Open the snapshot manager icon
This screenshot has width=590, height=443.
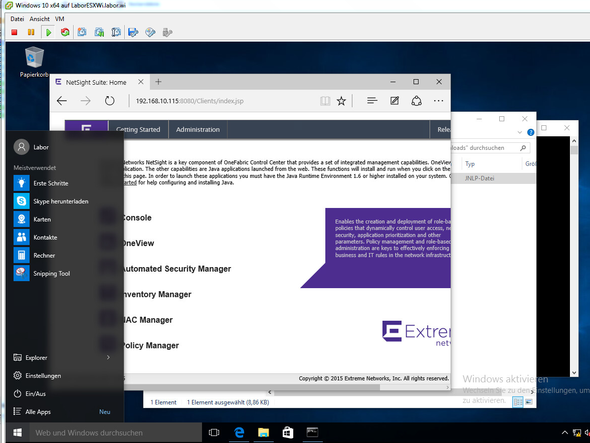point(116,33)
